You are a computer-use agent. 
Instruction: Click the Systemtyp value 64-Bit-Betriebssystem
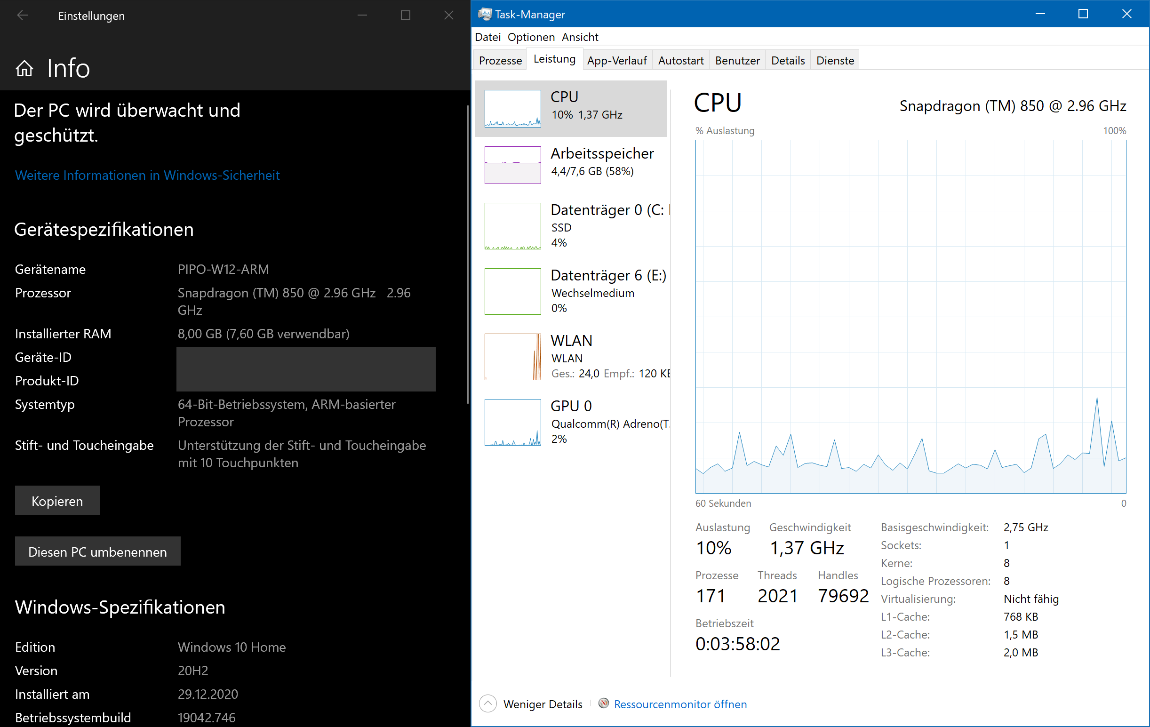(x=287, y=413)
